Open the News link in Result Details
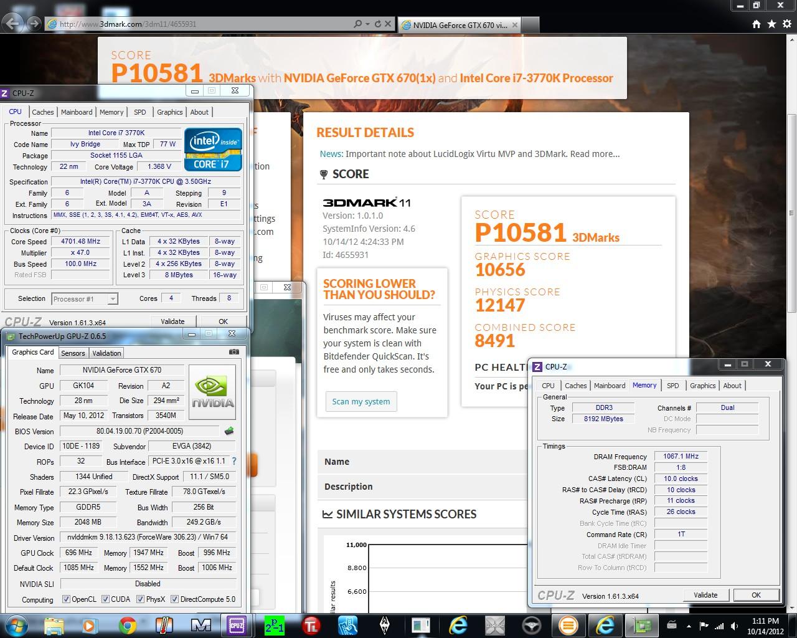Viewport: 797px width, 638px height. 331,154
